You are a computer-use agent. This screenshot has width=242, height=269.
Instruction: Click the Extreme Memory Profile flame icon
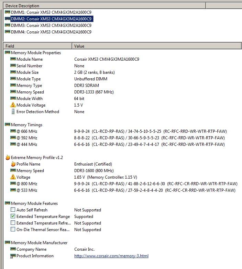8,157
